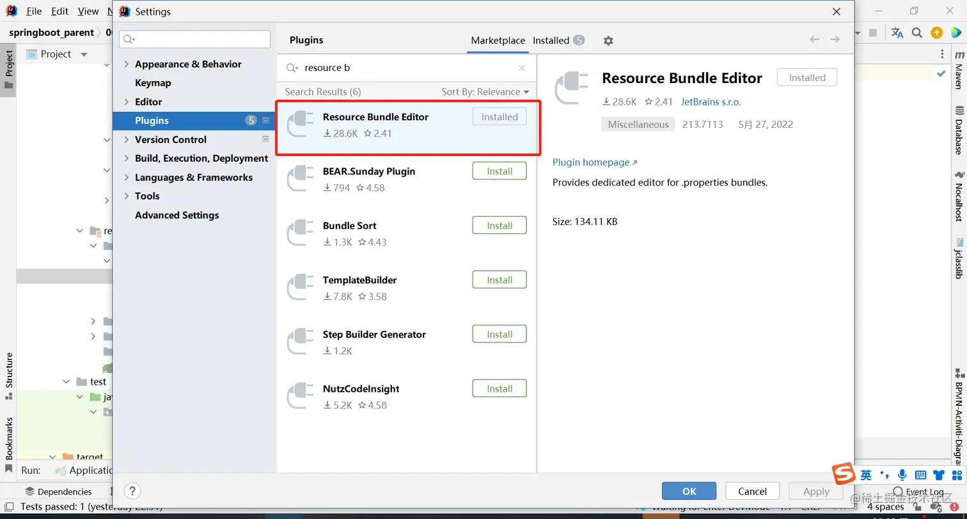
Task: Open the File menu
Action: point(34,12)
